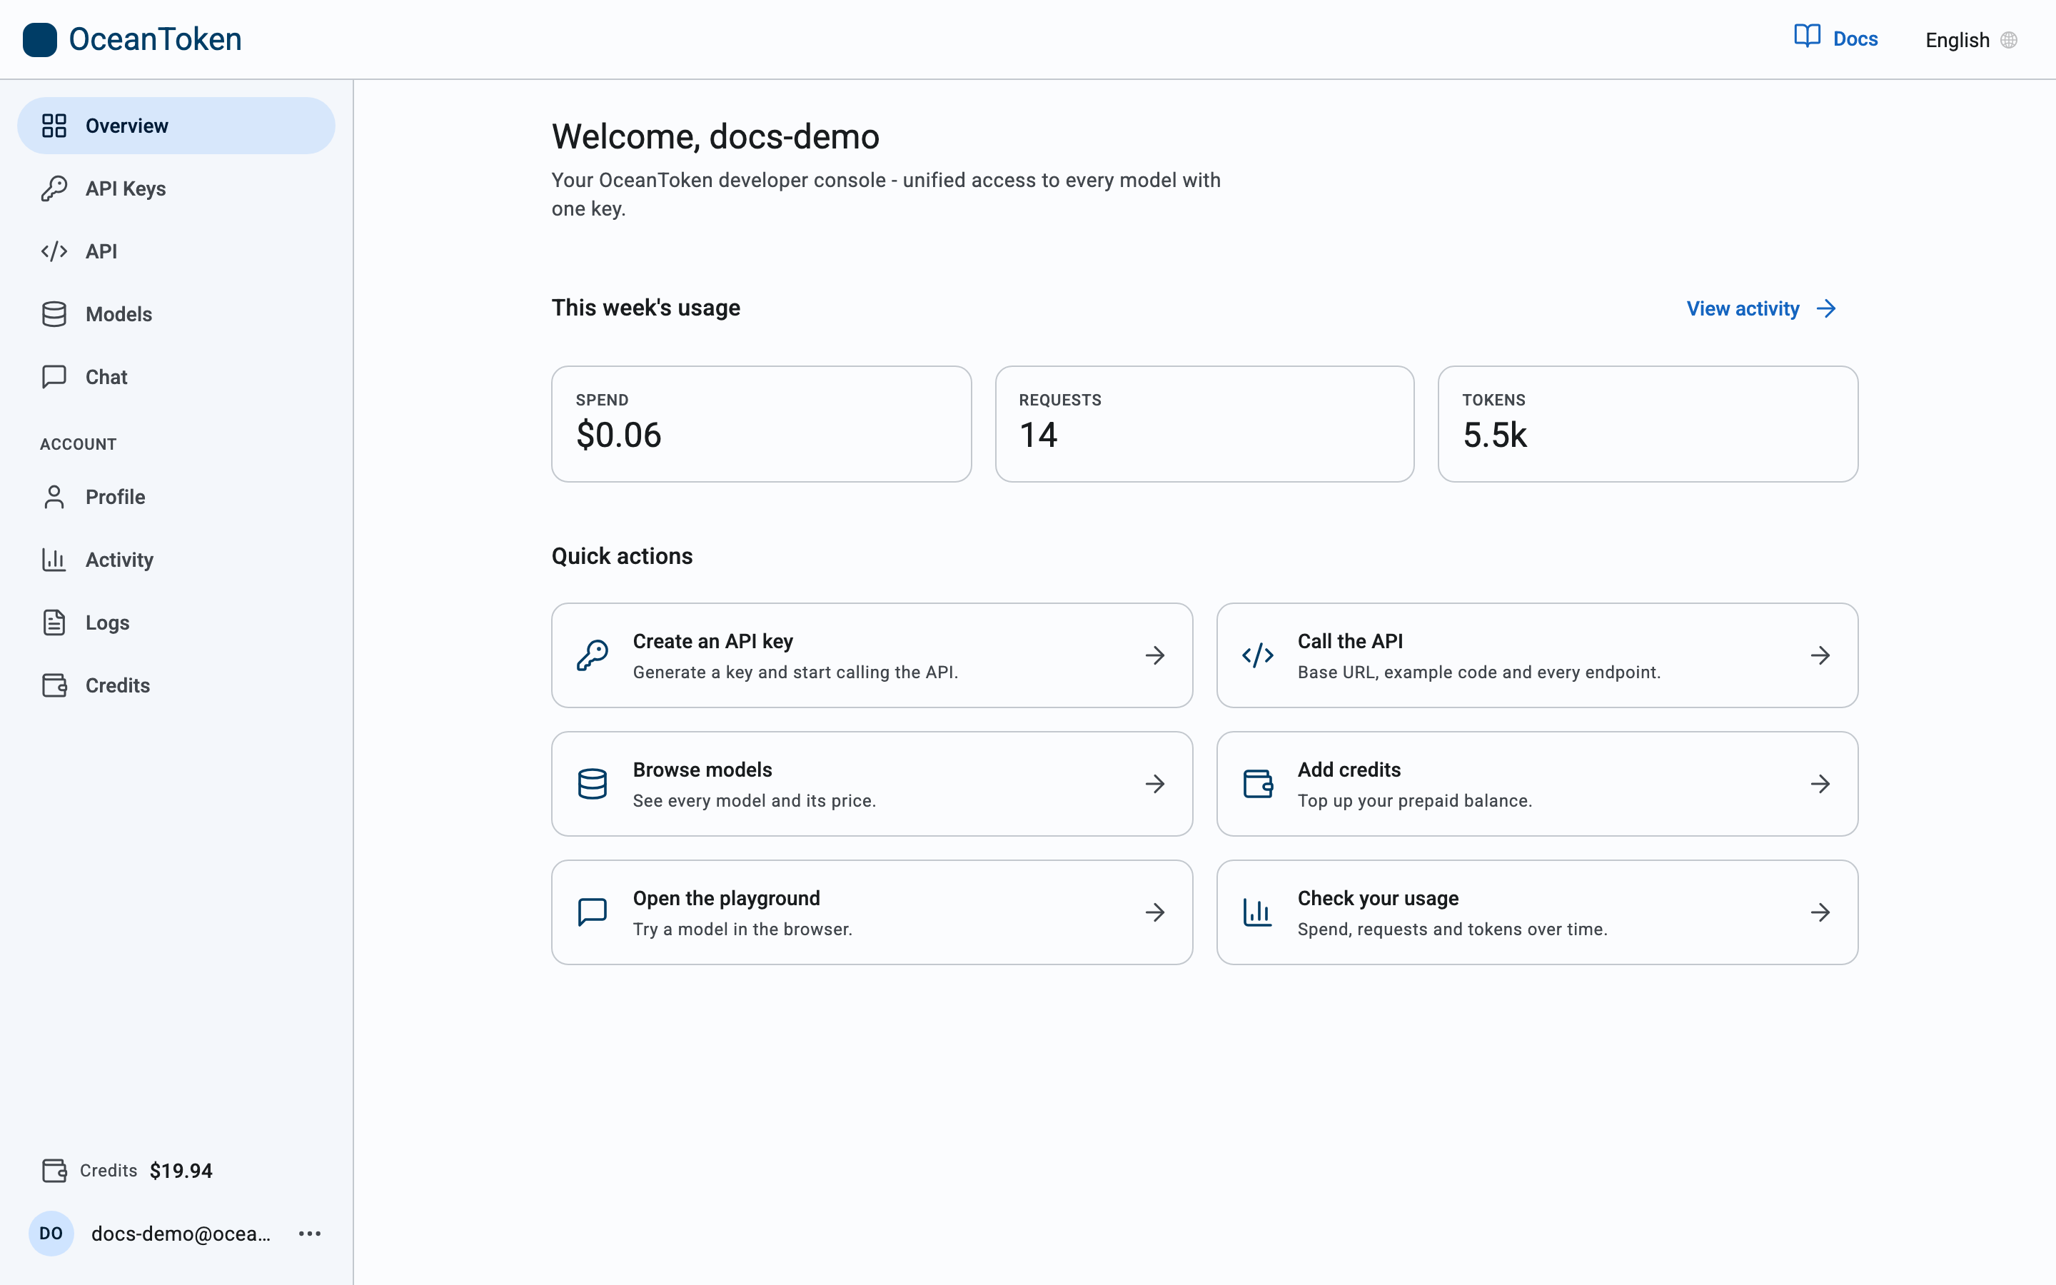Screen dimensions: 2056x1285
Task: Click the Activity bar chart icon in sidebar
Action: tap(54, 559)
